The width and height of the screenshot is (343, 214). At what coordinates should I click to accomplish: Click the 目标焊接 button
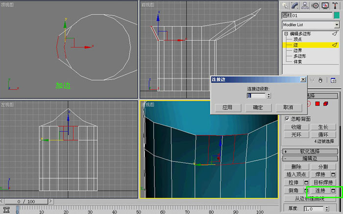click(x=323, y=182)
